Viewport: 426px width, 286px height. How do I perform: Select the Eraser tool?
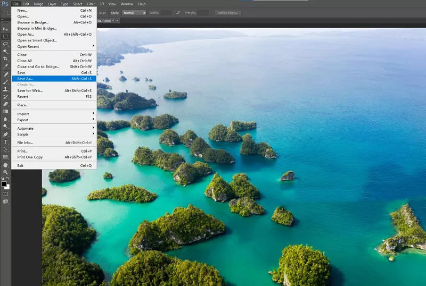5,104
